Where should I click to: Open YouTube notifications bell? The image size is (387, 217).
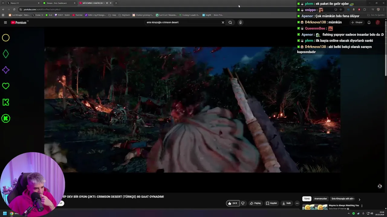[x=369, y=22]
